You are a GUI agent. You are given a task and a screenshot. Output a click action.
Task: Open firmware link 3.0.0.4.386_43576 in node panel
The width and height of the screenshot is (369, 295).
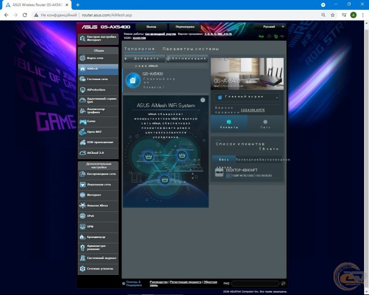click(253, 110)
